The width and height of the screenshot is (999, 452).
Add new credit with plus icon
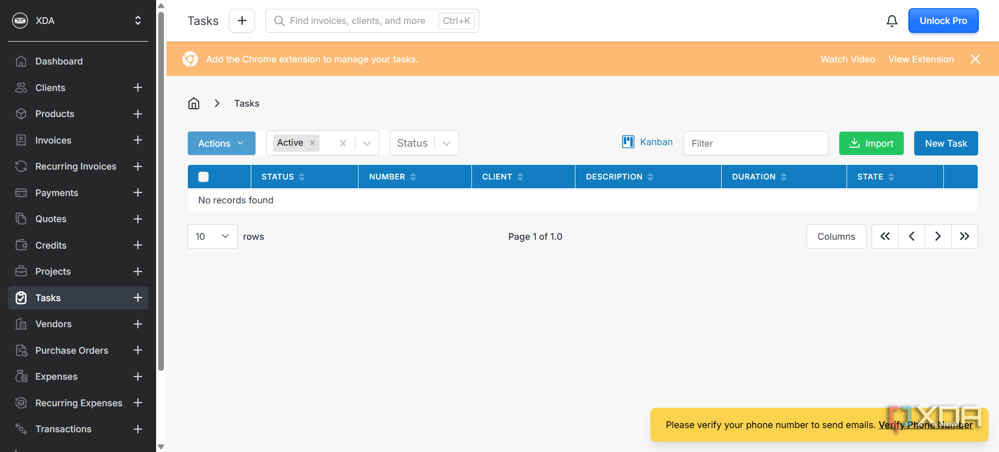[138, 246]
